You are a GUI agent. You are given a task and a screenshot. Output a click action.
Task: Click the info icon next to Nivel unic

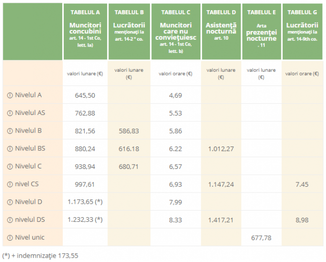10,238
